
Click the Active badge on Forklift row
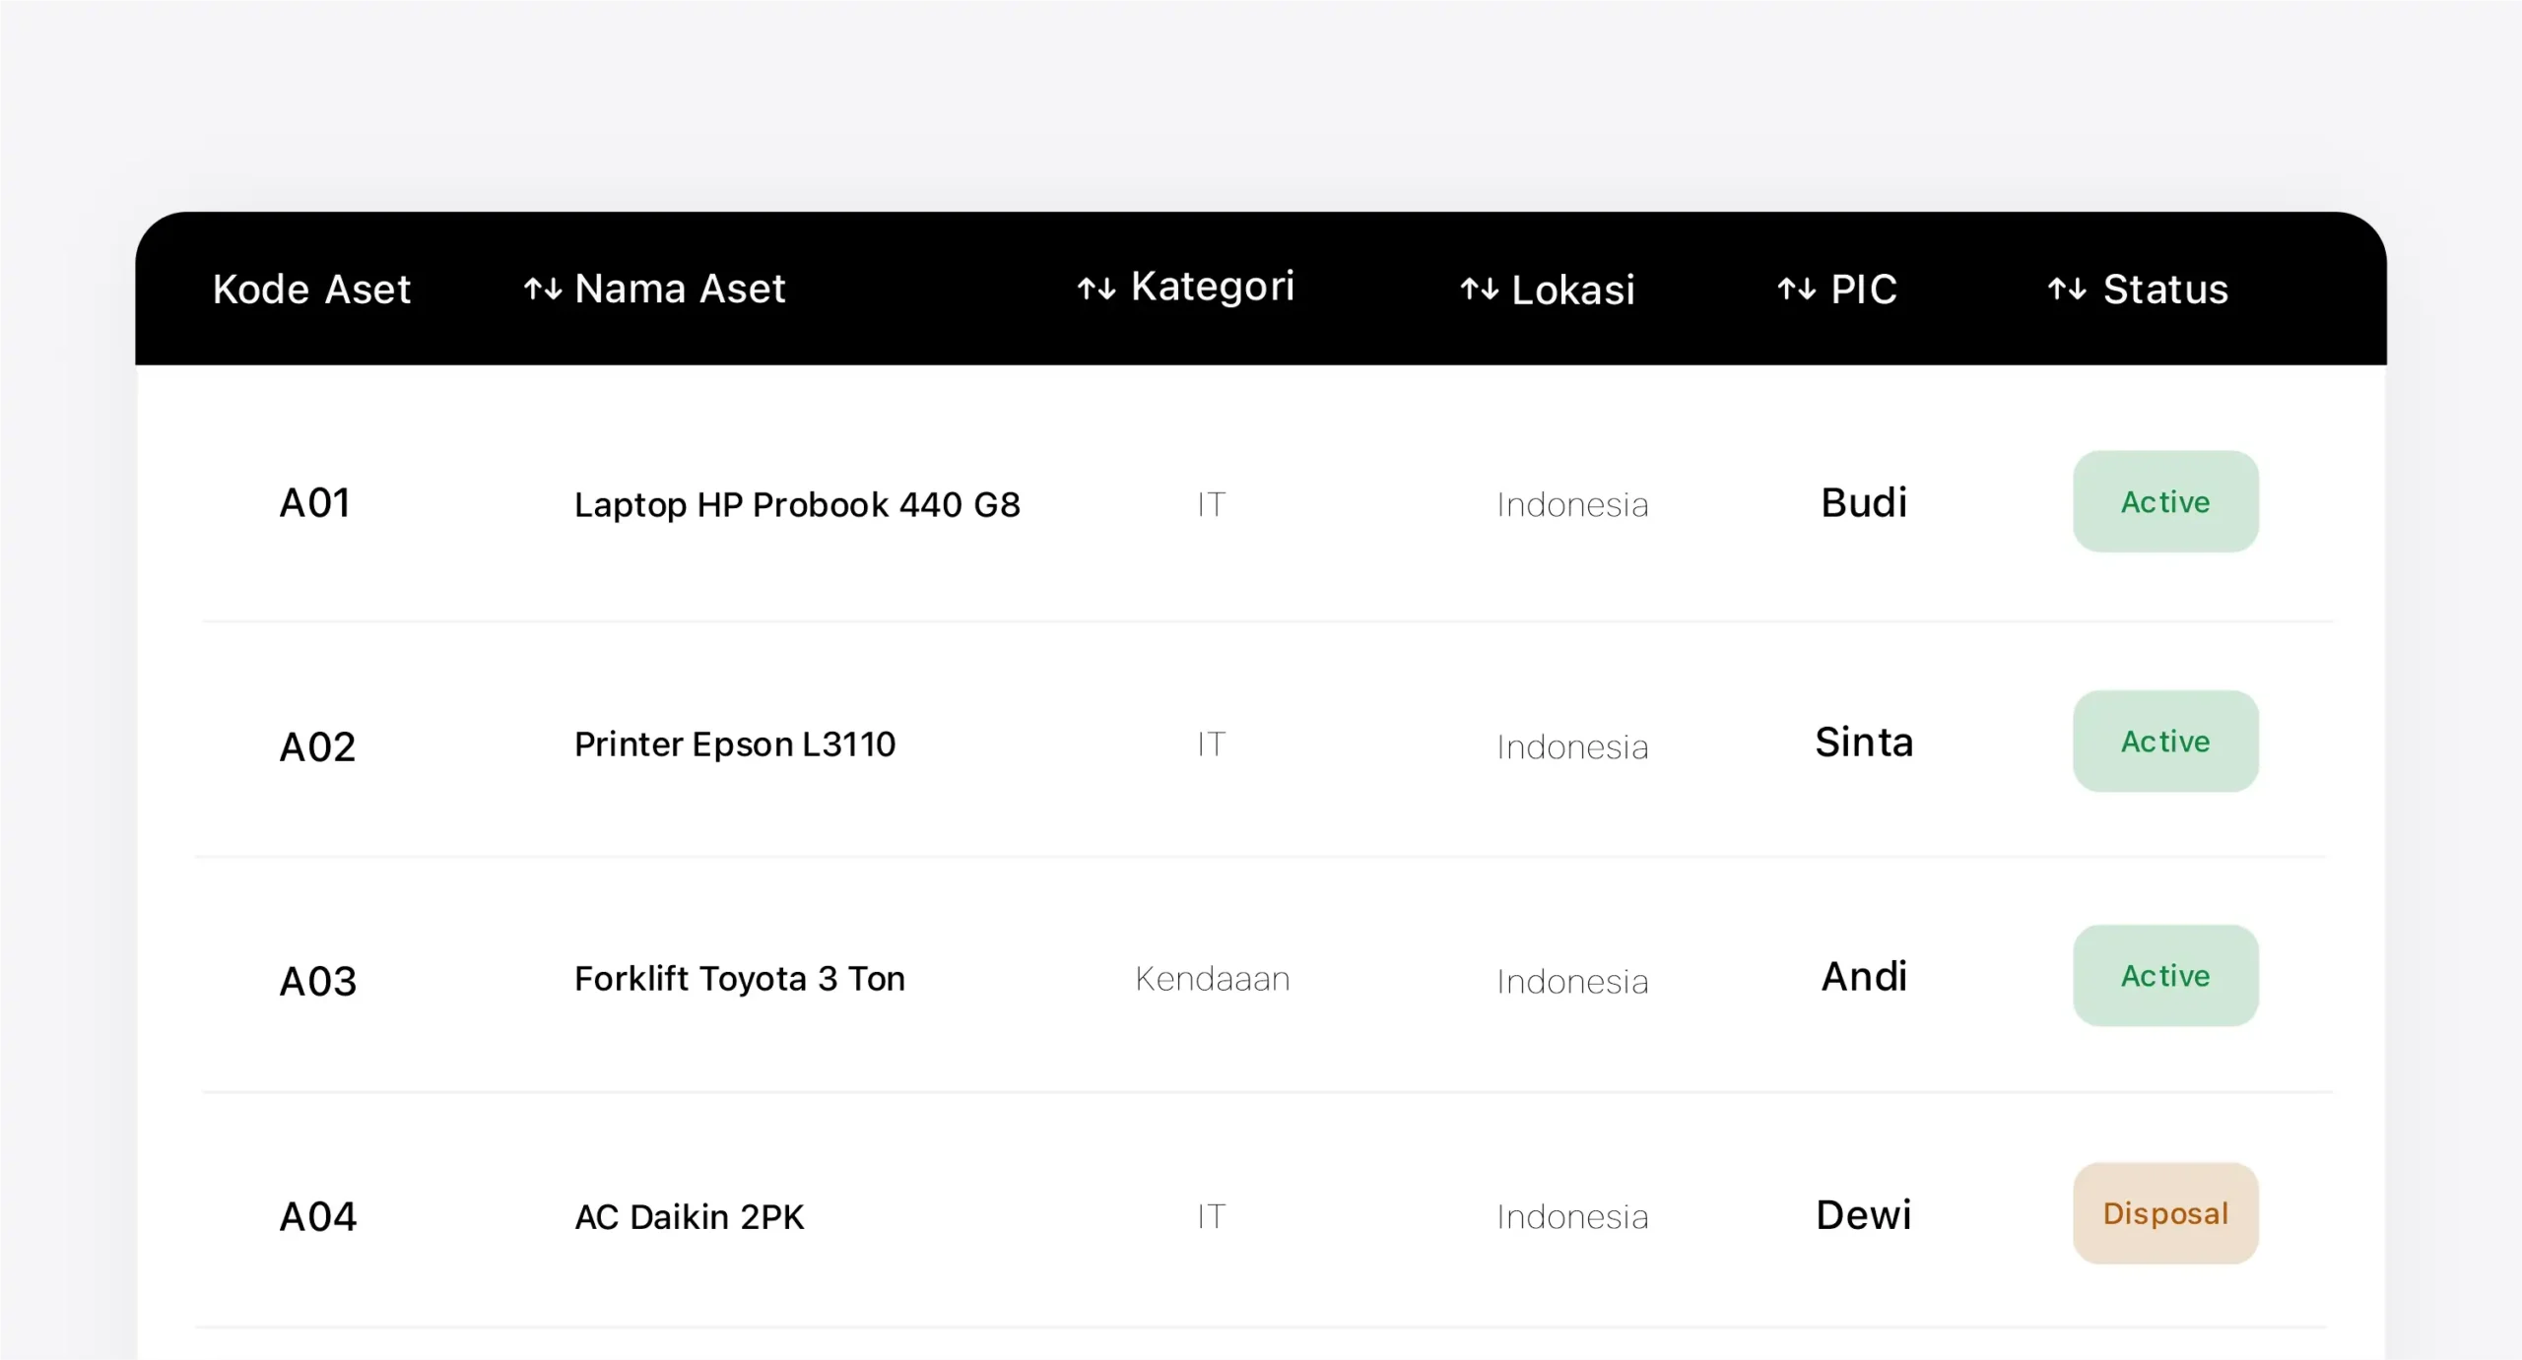point(2164,976)
